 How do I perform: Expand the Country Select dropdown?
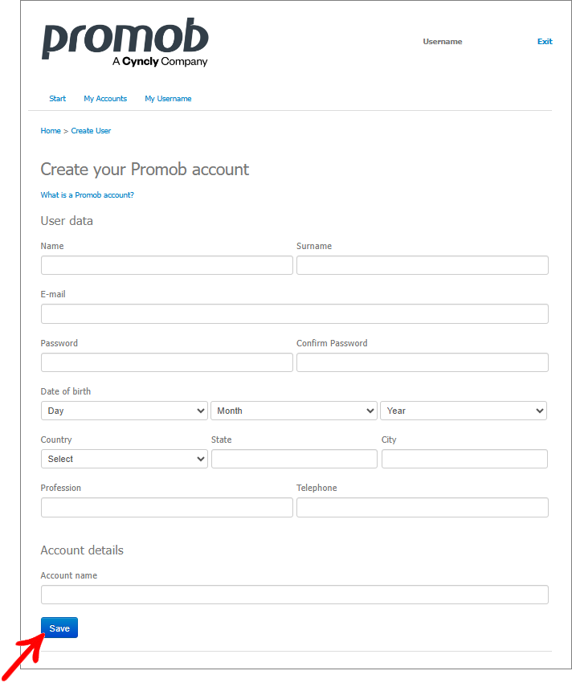pyautogui.click(x=125, y=459)
